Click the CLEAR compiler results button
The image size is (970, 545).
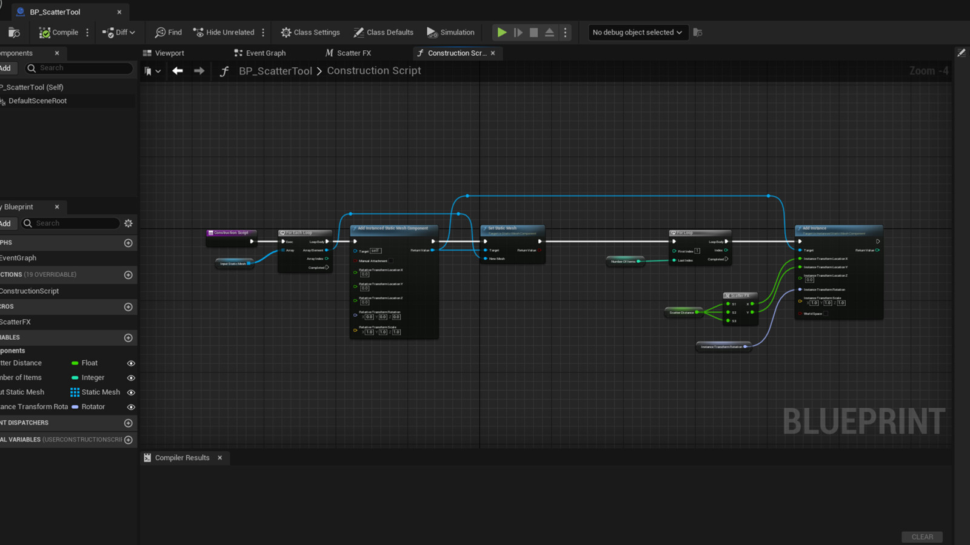922,537
